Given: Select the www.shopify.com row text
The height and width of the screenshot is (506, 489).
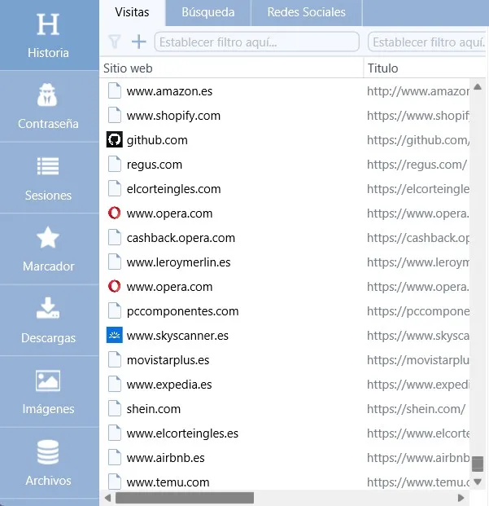Looking at the screenshot, I should 173,116.
